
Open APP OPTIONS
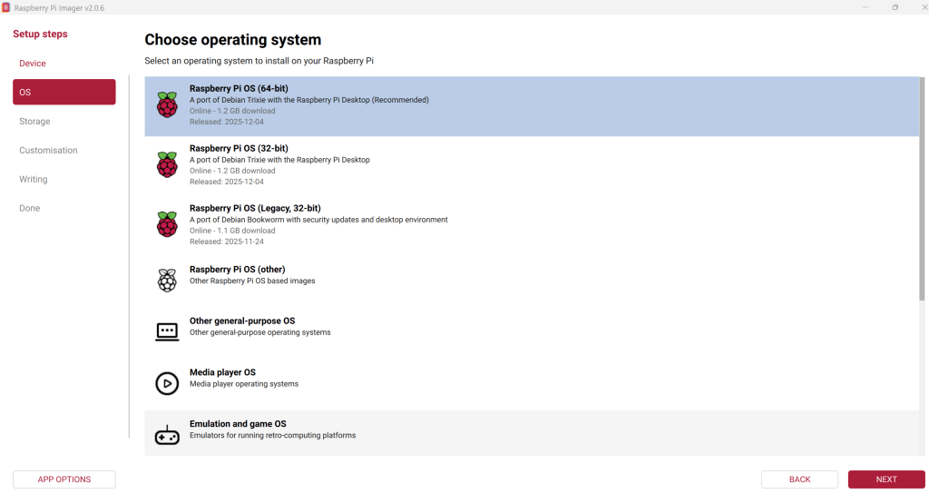coord(64,479)
